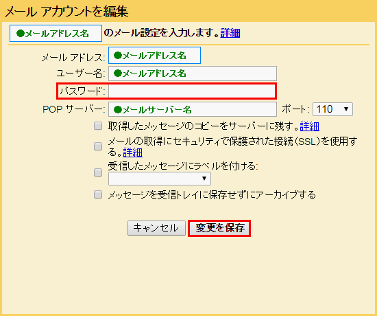Click the POP サーバー input field

coord(193,109)
